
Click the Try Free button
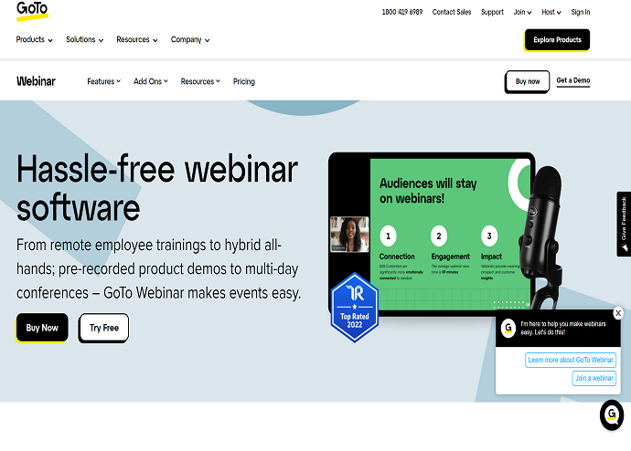click(104, 328)
